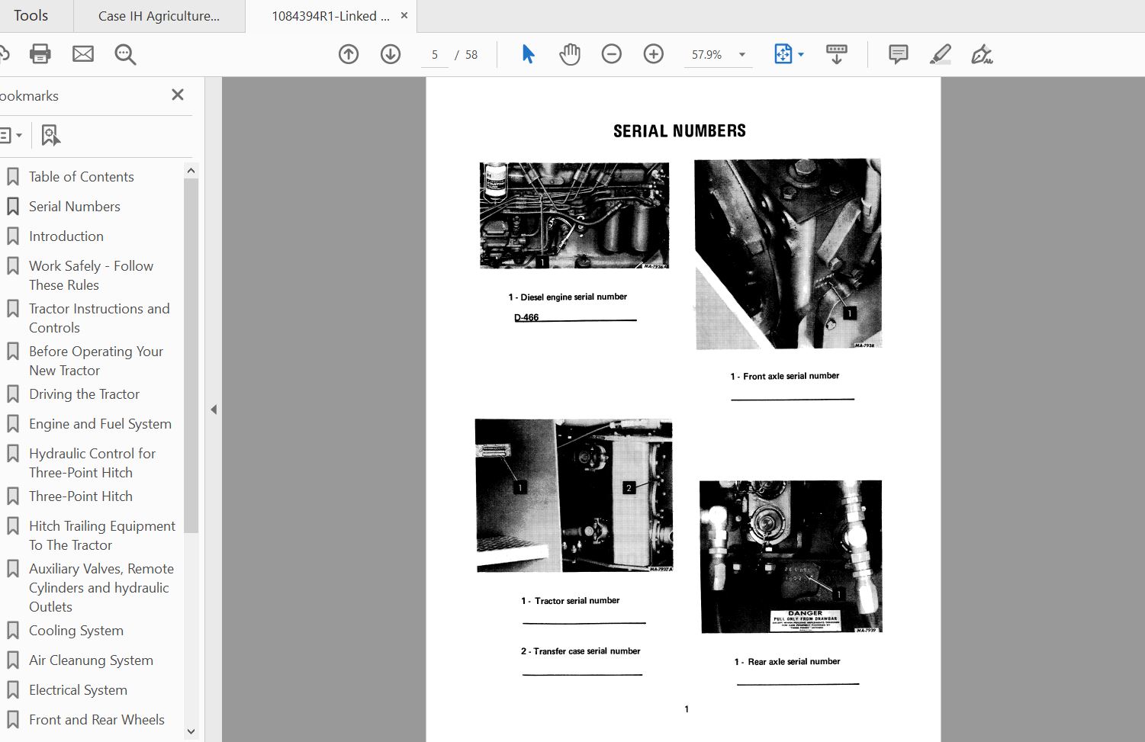Click the find bookmark icon
This screenshot has height=742, width=1145.
click(x=50, y=135)
